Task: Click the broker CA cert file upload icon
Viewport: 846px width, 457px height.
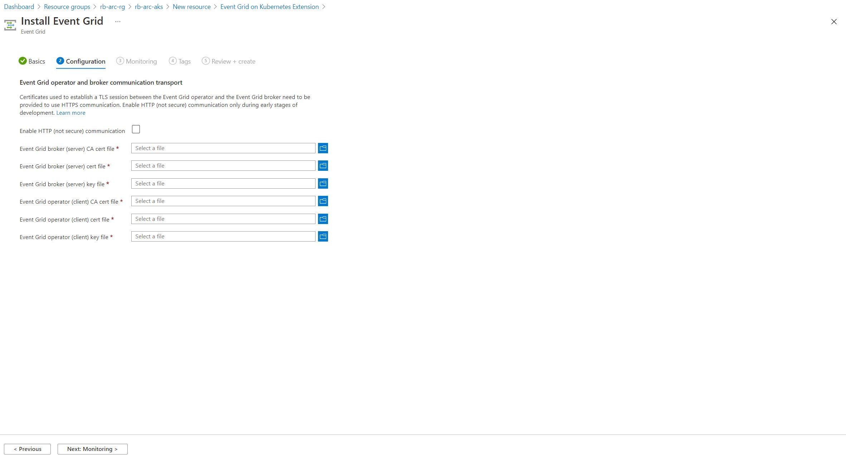Action: click(x=323, y=148)
